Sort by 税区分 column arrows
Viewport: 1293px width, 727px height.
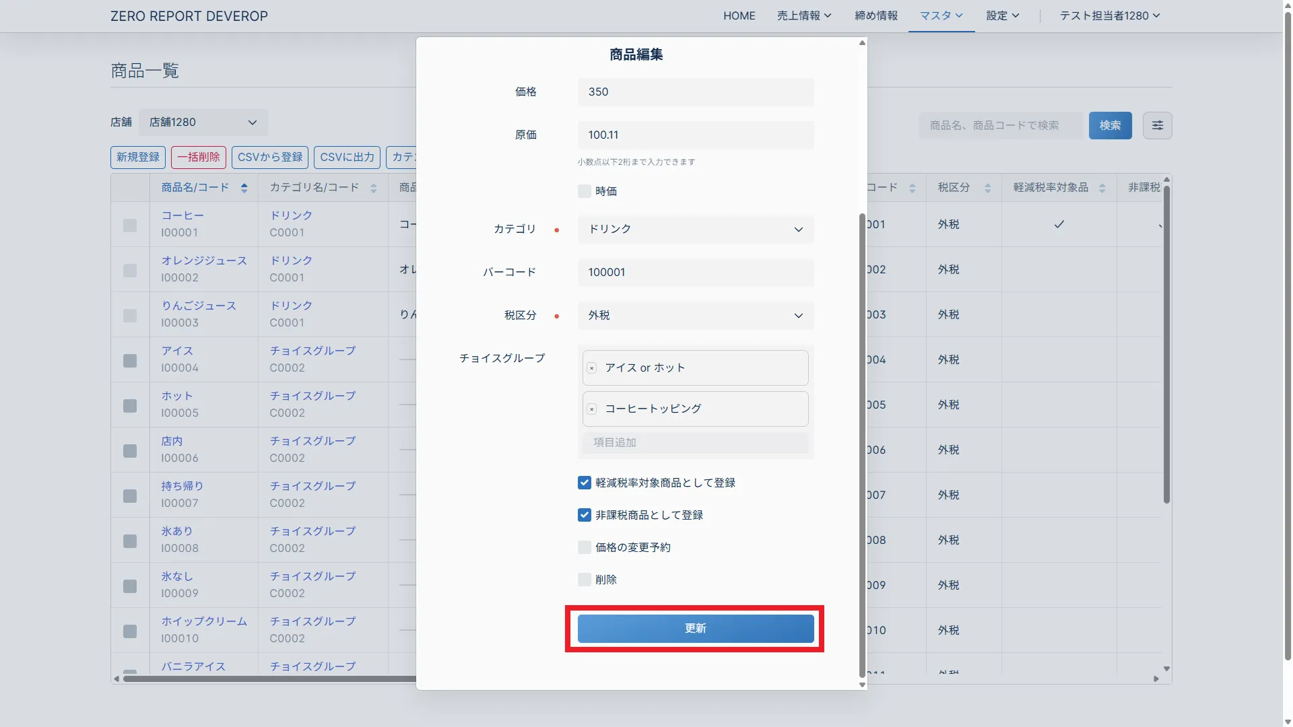click(x=987, y=188)
